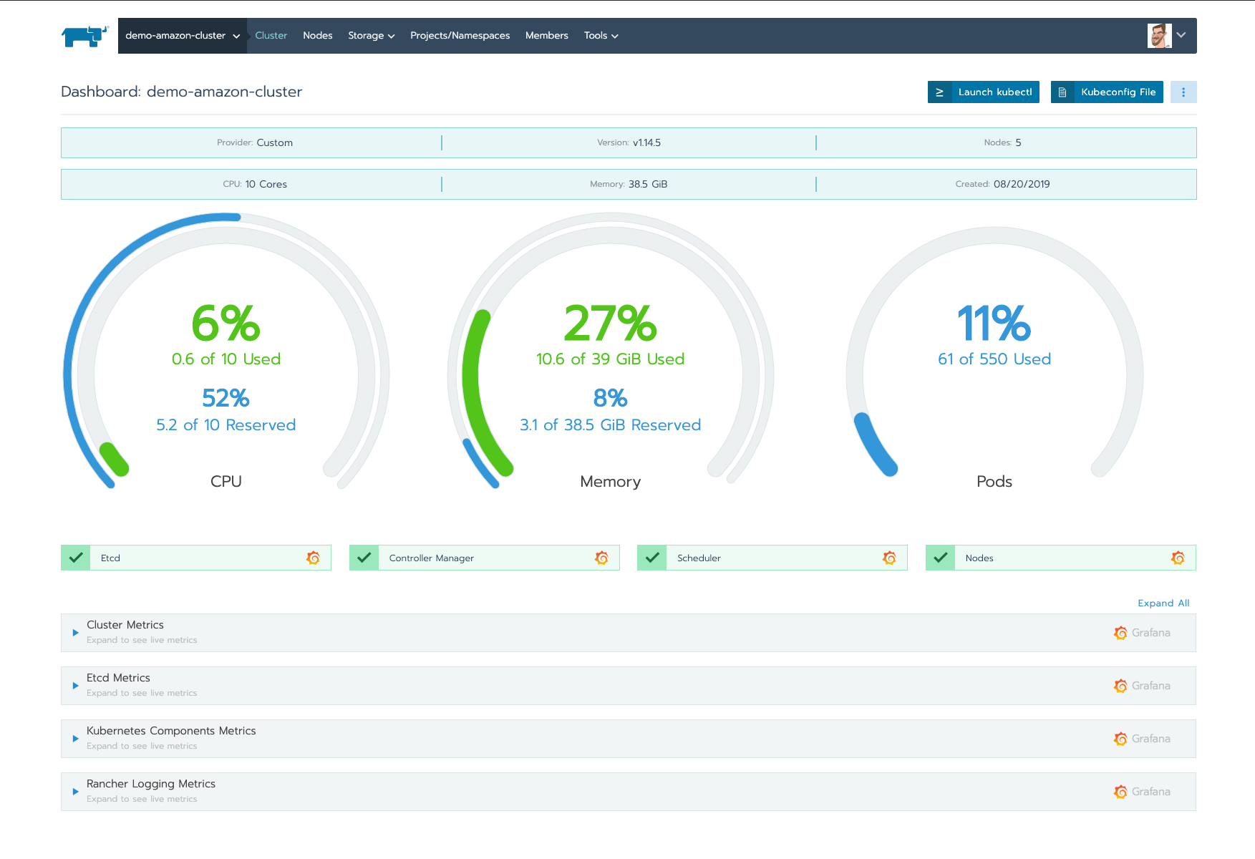Click the Scheduler status checkmark
Screen dimensions: 1255x859
coord(652,558)
